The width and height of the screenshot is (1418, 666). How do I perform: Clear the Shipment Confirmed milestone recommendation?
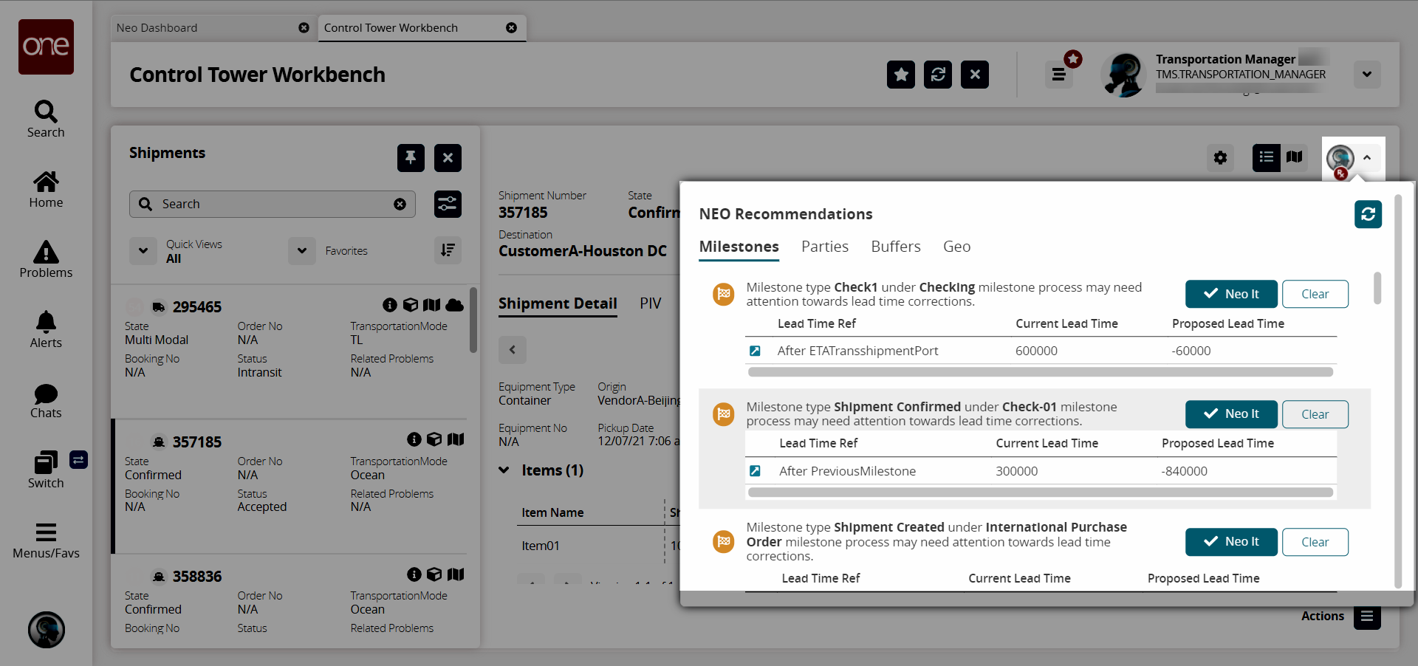pyautogui.click(x=1315, y=414)
